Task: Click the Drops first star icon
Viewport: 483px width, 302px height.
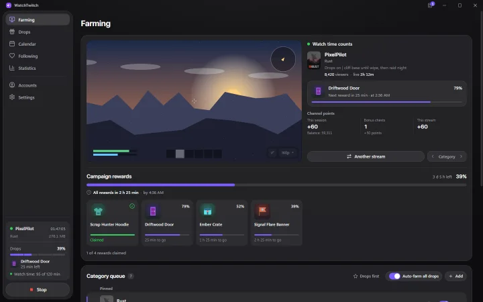Action: point(356,276)
